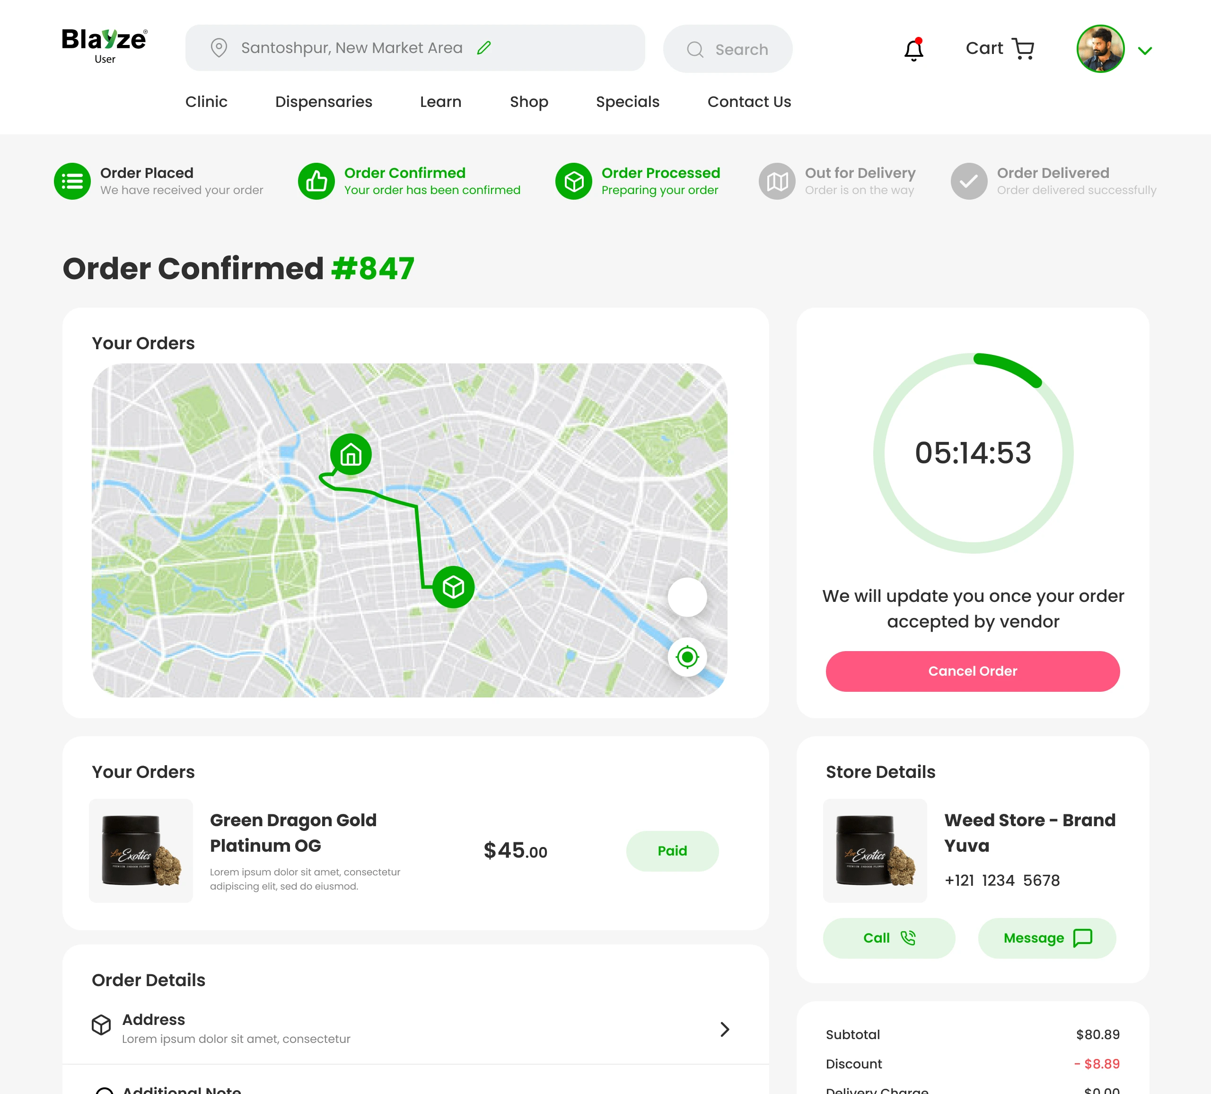Click the Cancel Order button
This screenshot has width=1211, height=1094.
(972, 671)
